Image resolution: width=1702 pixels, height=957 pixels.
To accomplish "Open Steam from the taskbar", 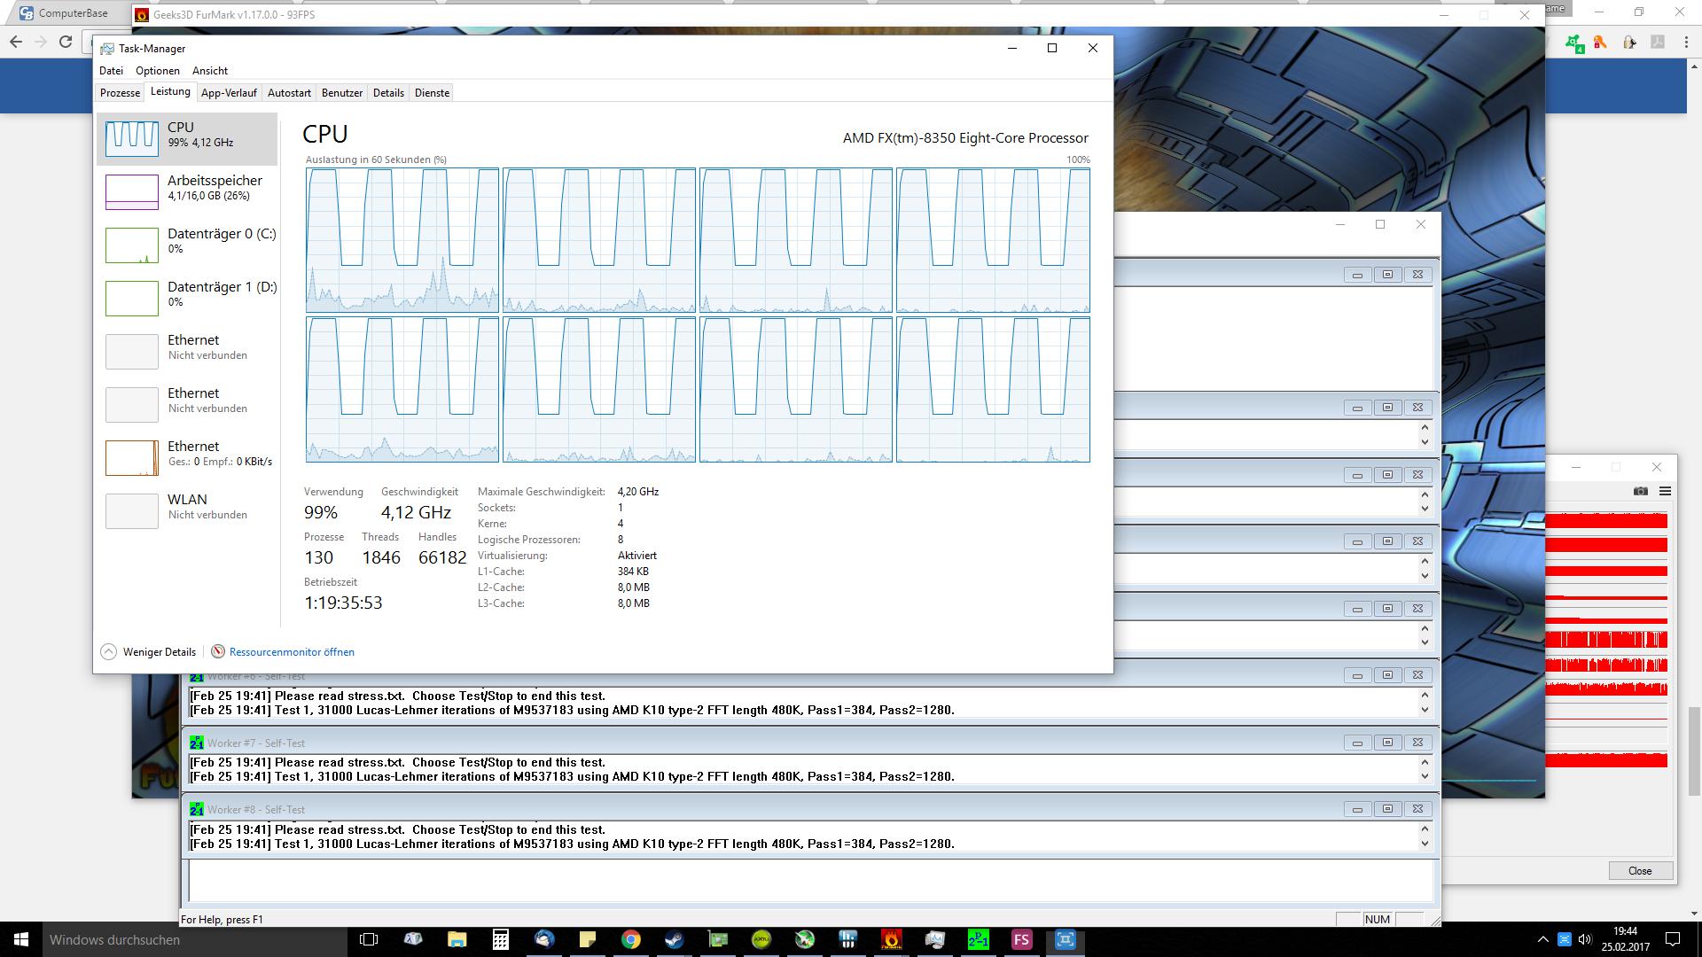I will (674, 939).
